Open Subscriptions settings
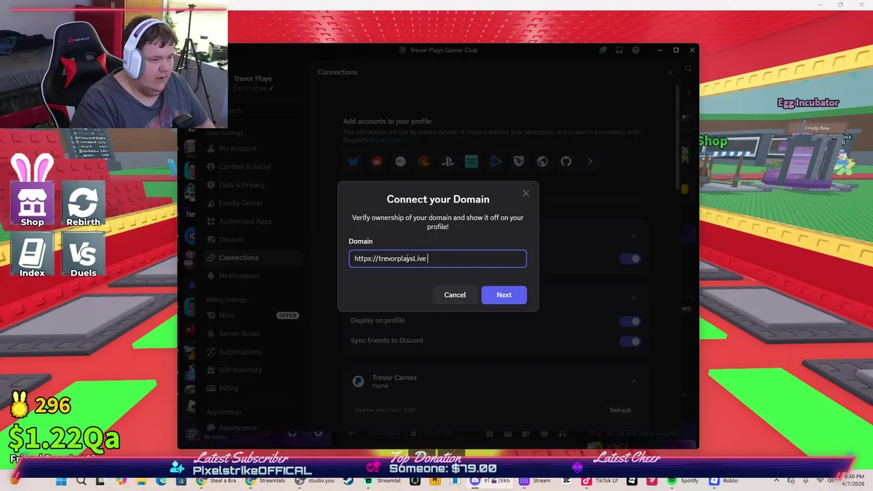 pos(252,352)
